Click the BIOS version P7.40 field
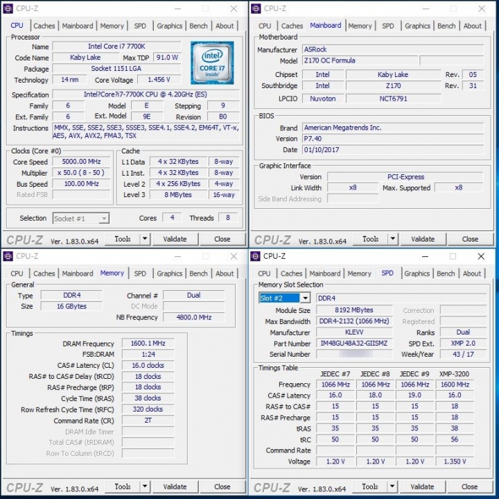 point(393,139)
